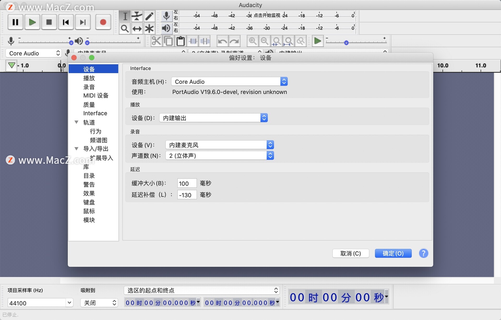
Task: Click 点击开始监视 on recording meter
Action: click(x=267, y=15)
